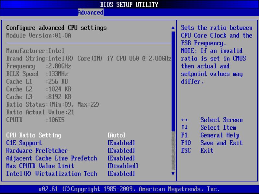
Task: Click the F1 General Help entry
Action: click(x=210, y=135)
